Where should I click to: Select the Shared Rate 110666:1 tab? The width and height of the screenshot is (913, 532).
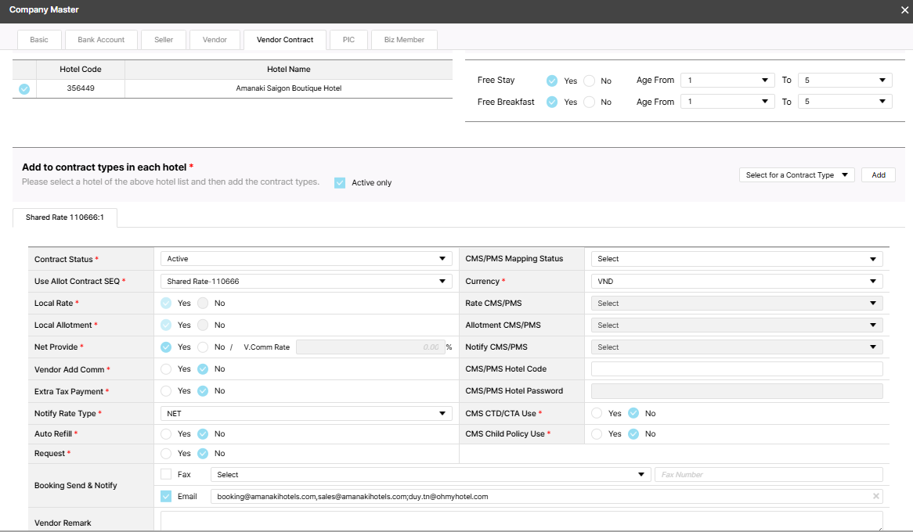[x=65, y=217]
